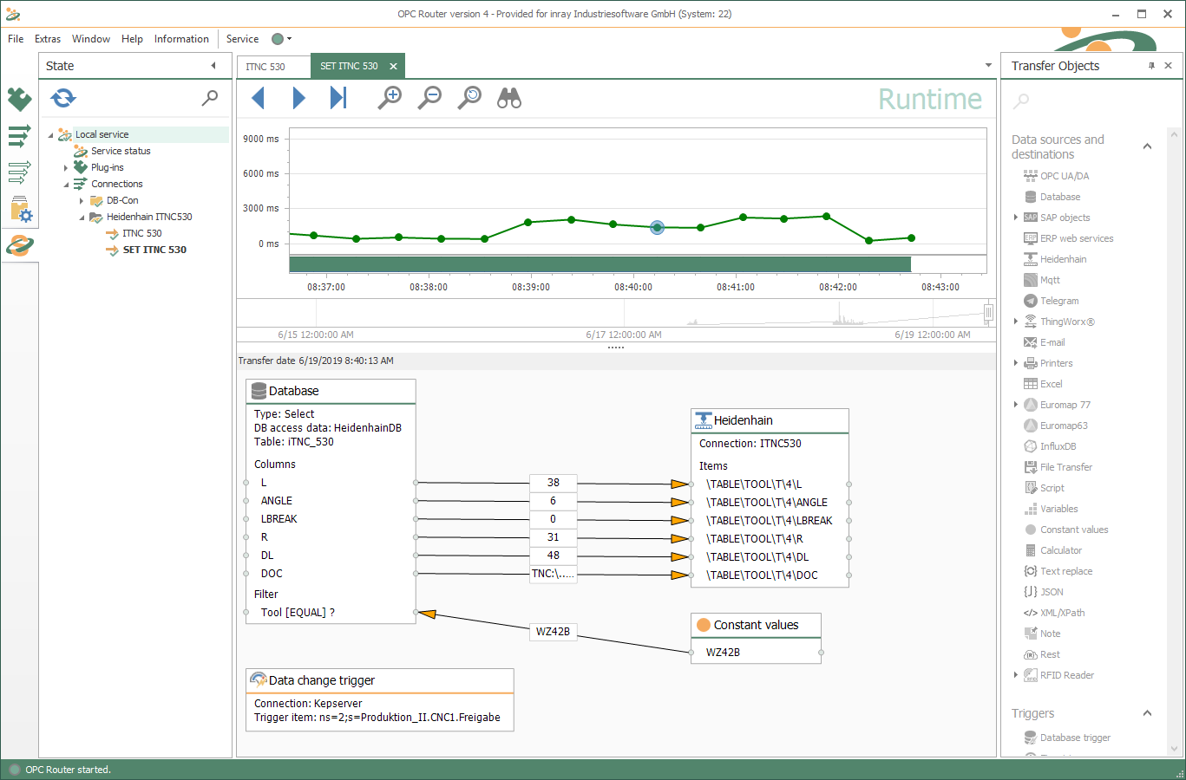Click the highlighted data point on chart
Screen dimensions: 1186x780
pyautogui.click(x=657, y=227)
